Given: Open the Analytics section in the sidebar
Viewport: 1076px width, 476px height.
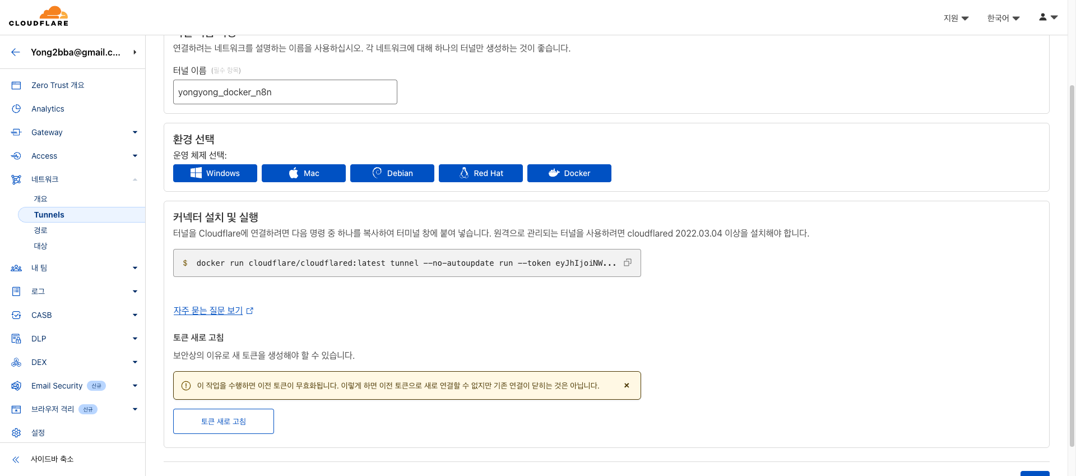Looking at the screenshot, I should point(48,109).
